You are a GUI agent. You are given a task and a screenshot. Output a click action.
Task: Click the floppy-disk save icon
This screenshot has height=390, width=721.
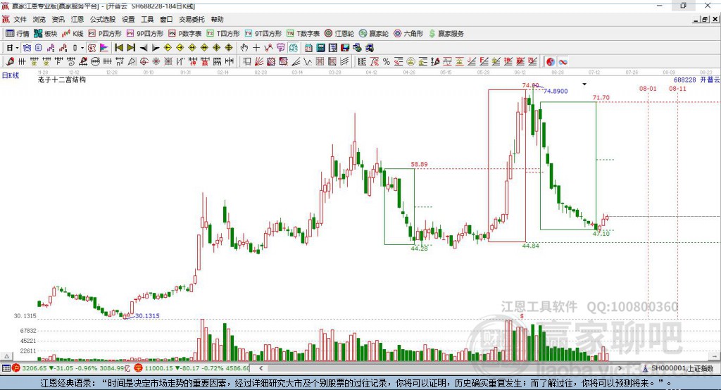pyautogui.click(x=345, y=48)
